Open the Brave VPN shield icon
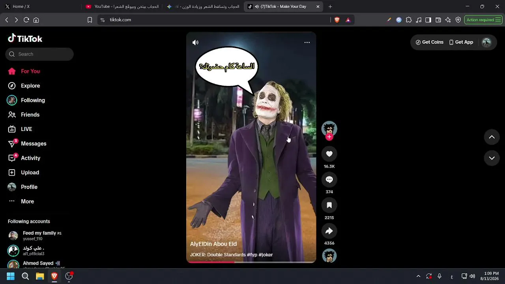The image size is (505, 284). tap(458, 20)
